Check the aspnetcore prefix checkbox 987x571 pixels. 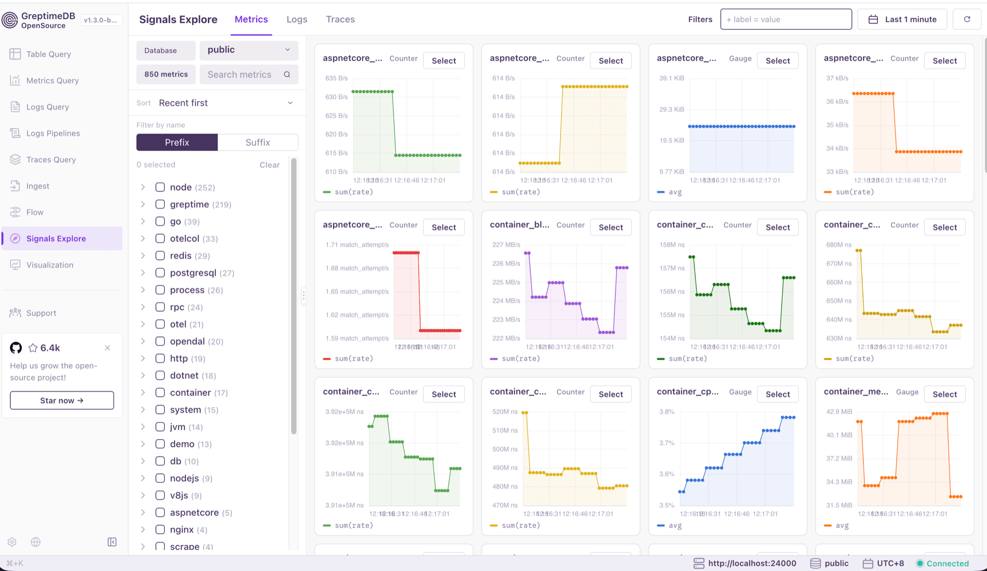pyautogui.click(x=160, y=512)
